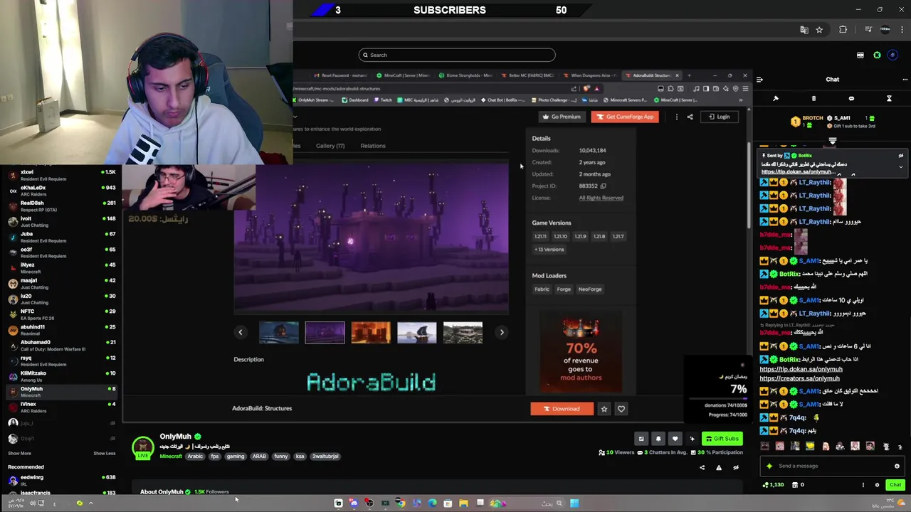Open the tip.dokan.sa/onlymuh chat link
Viewport: 911px width, 512px height.
[x=801, y=370]
